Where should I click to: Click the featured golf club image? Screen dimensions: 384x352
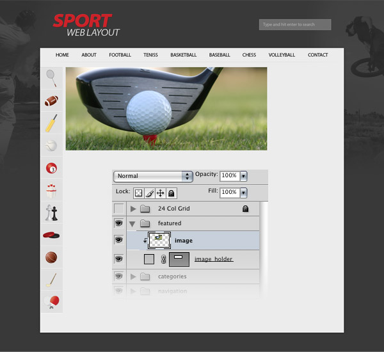point(166,109)
